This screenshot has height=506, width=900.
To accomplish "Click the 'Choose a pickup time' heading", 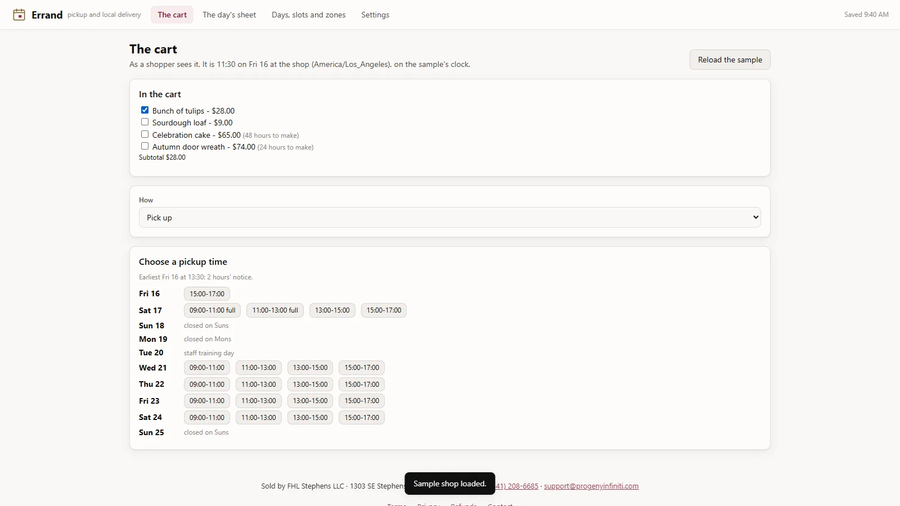I will click(x=183, y=262).
